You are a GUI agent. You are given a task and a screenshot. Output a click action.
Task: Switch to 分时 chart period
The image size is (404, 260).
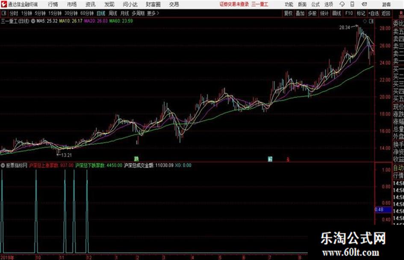click(13, 13)
